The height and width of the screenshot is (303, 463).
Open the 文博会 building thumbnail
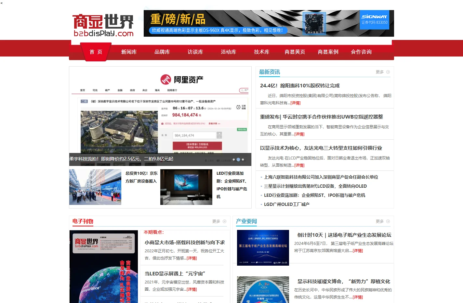[263, 290]
